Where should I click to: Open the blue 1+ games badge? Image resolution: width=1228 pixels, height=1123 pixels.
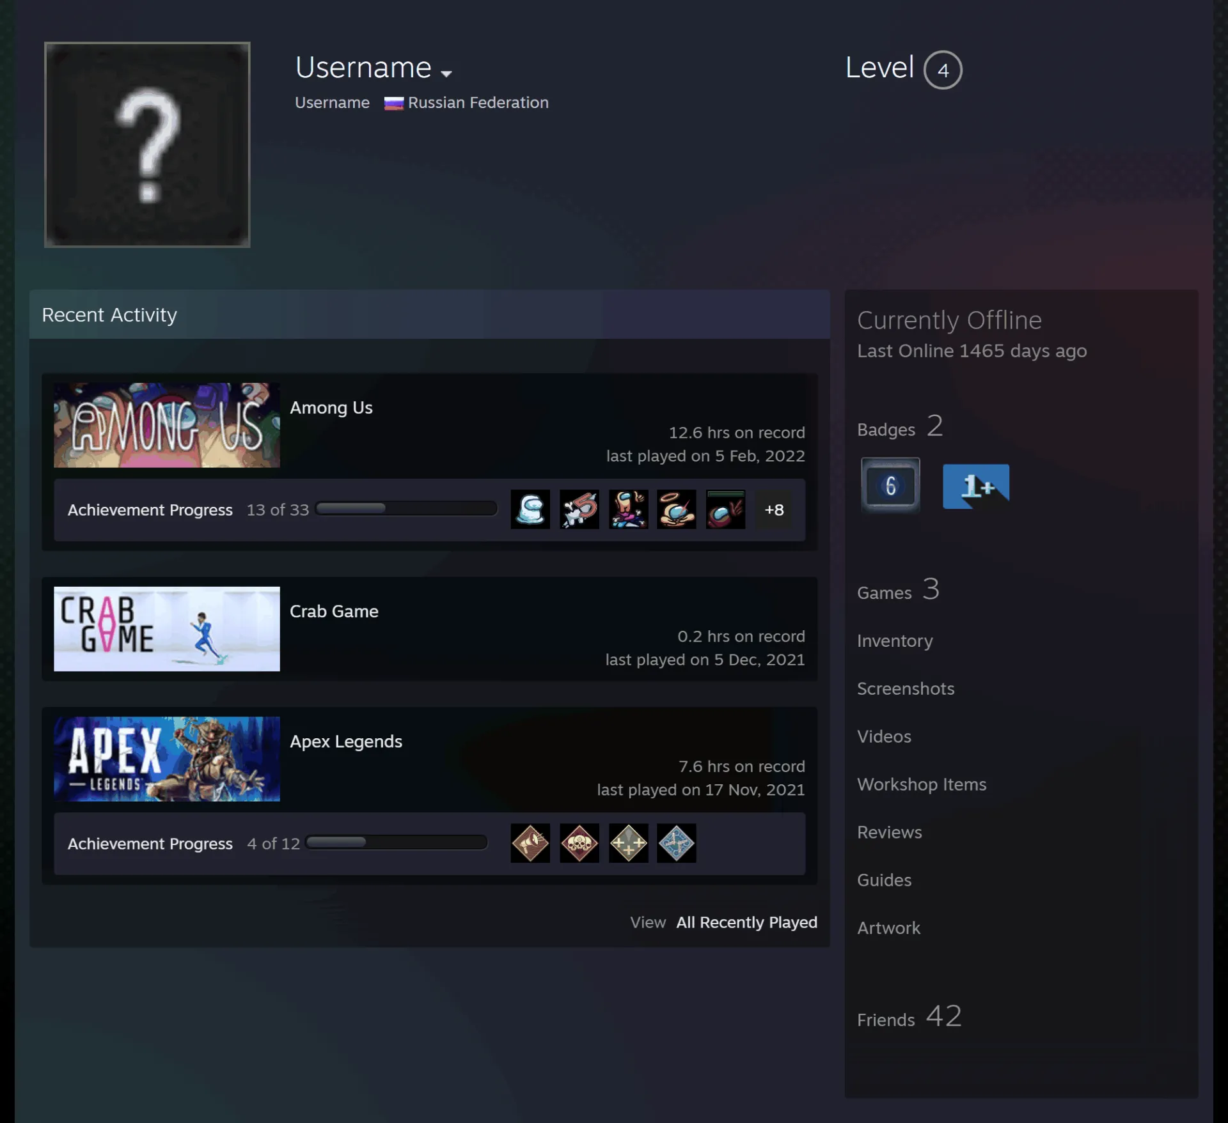coord(976,486)
